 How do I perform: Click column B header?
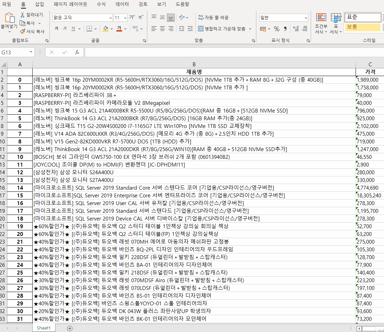coord(194,65)
